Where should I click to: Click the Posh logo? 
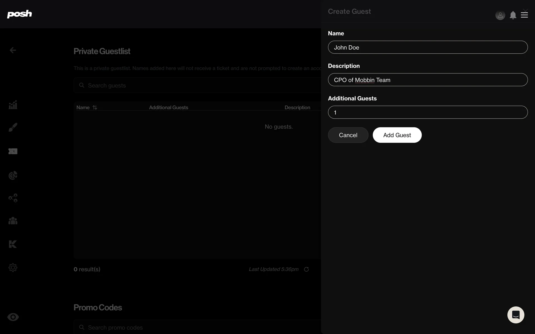pos(20,14)
